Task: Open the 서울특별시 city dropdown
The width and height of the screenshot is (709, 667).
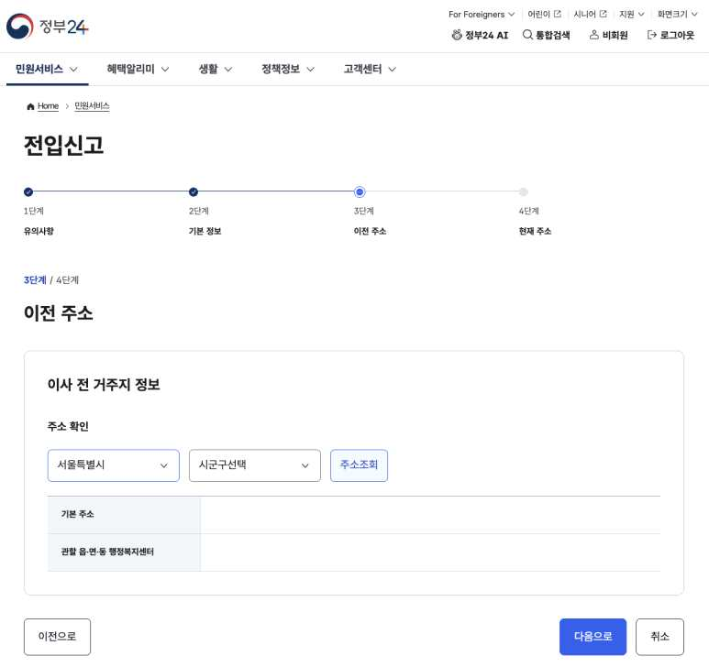Action: pyautogui.click(x=114, y=465)
